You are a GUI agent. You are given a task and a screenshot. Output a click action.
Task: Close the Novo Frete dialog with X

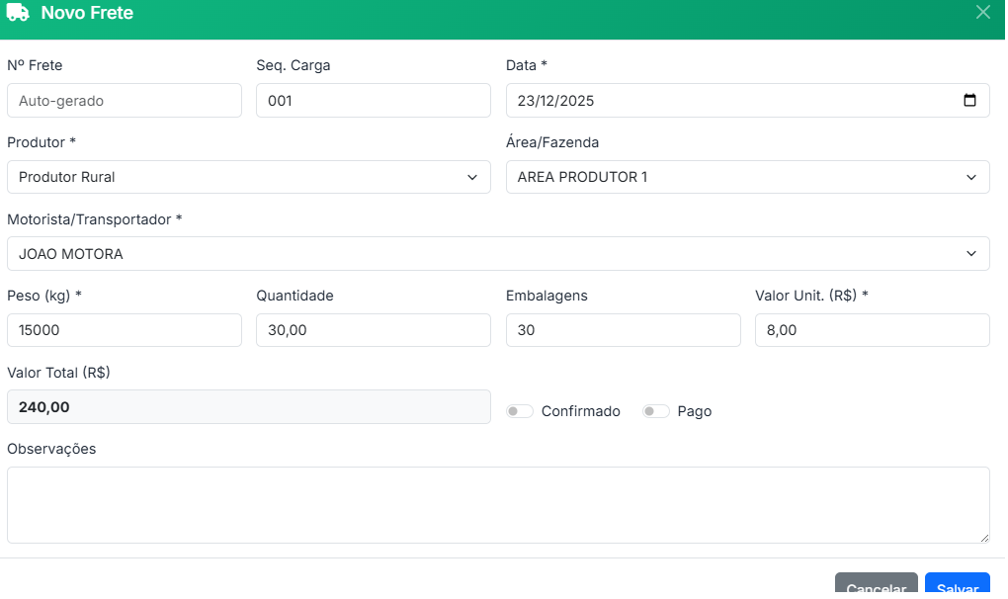coord(982,13)
